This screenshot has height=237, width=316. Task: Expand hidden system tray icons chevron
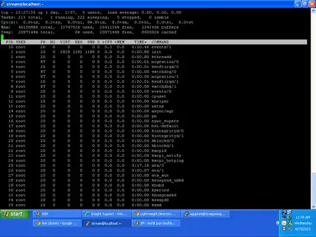point(278,223)
